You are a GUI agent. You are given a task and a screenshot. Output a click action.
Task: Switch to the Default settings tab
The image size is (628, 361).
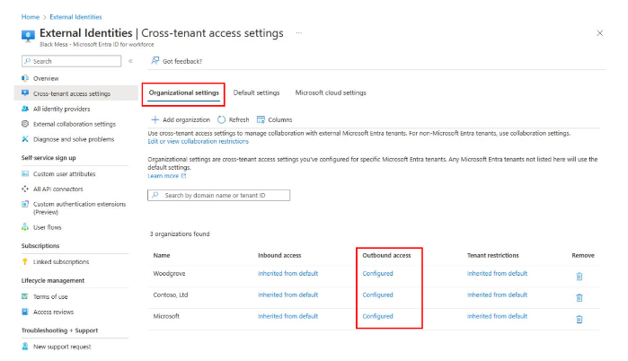[x=256, y=92]
